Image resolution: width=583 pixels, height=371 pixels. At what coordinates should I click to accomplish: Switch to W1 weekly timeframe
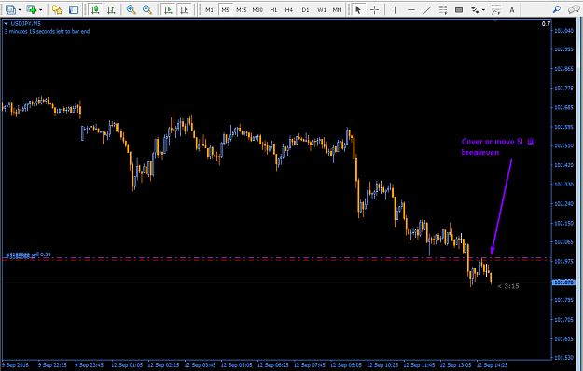(x=321, y=10)
